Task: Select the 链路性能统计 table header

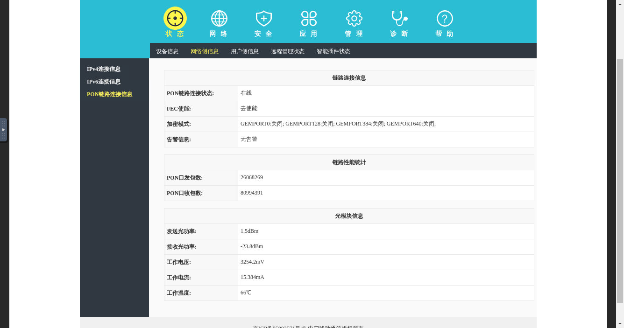Action: click(349, 162)
